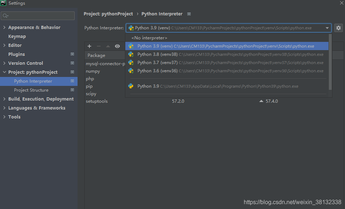Image resolution: width=345 pixels, height=209 pixels.
Task: Focus the settings search field
Action: click(38, 16)
